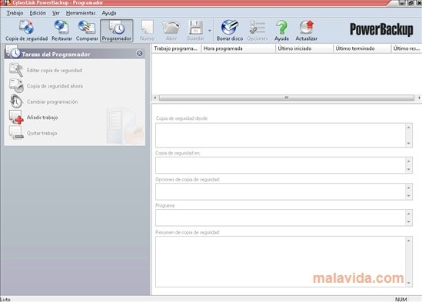Collapse the Tareas del Programador panel
The height and width of the screenshot is (302, 422).
139,53
